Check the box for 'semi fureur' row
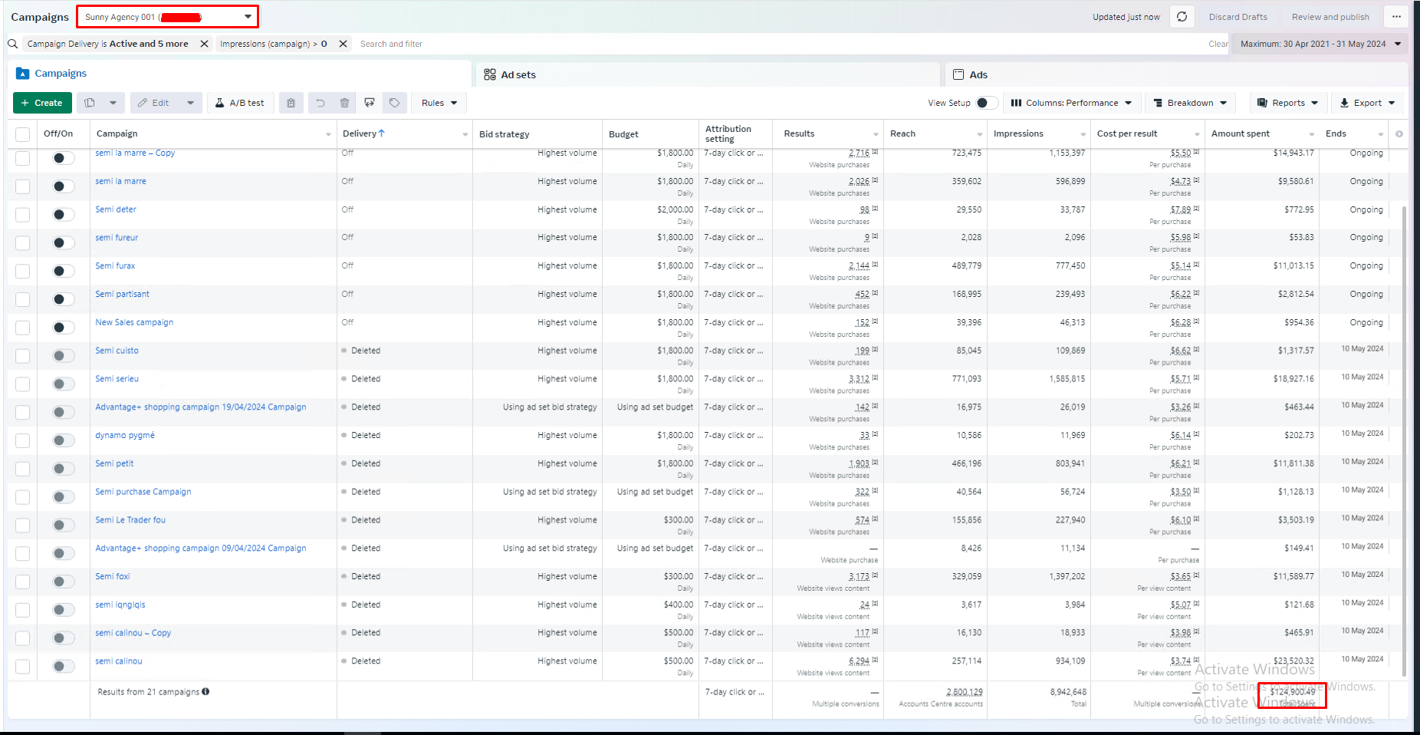Image resolution: width=1420 pixels, height=735 pixels. (23, 242)
